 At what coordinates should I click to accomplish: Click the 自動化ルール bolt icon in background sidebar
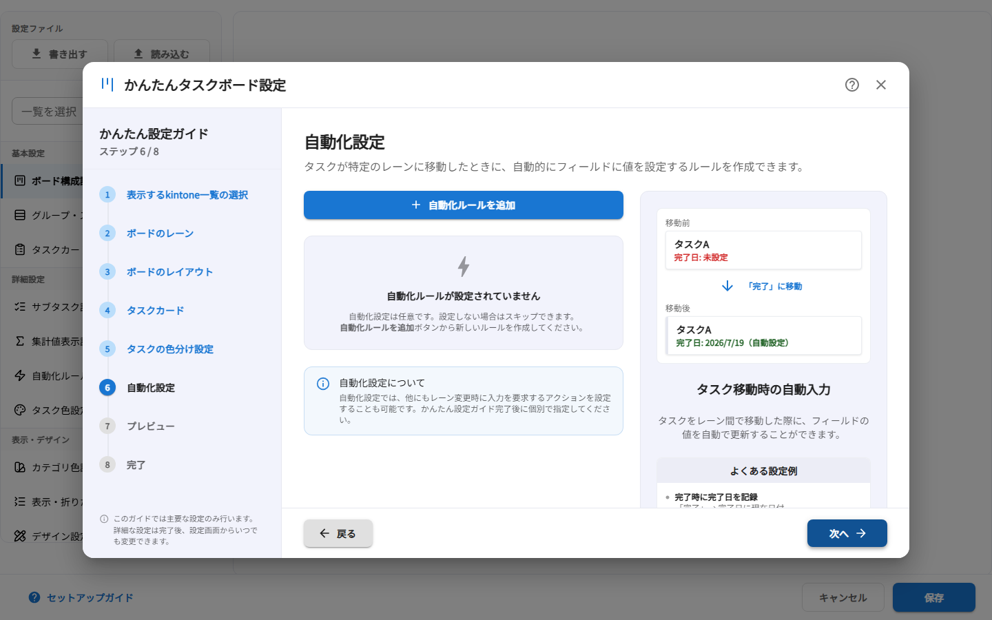[20, 375]
